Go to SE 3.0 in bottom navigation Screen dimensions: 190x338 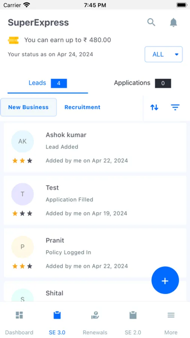tap(57, 323)
